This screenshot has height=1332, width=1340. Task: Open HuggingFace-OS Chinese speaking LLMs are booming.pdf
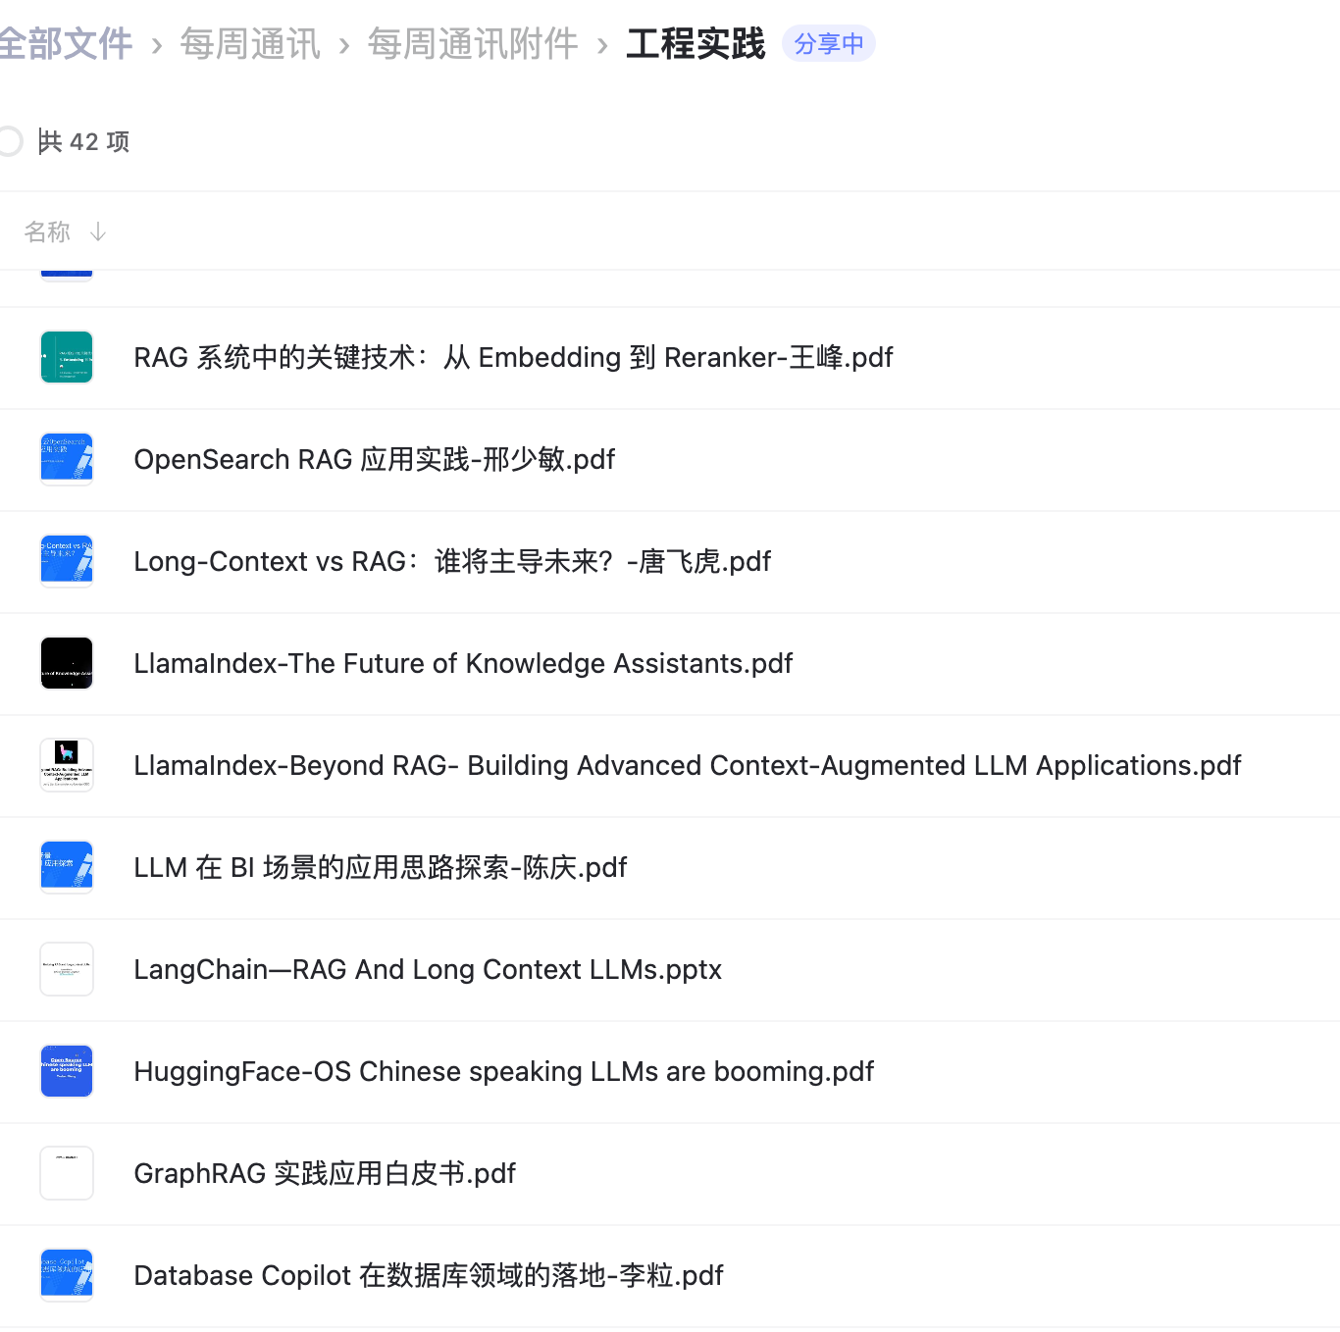[x=504, y=1071]
